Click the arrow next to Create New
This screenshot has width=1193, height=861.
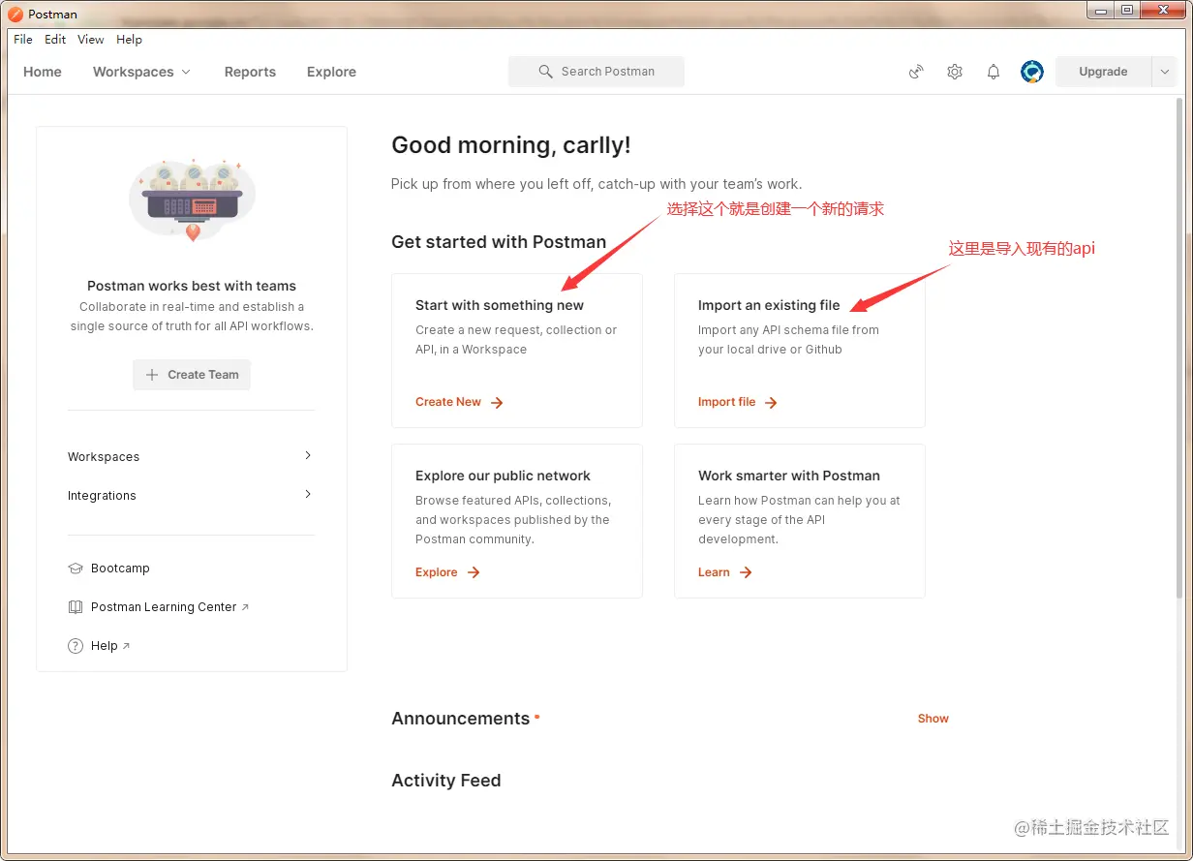coord(497,403)
